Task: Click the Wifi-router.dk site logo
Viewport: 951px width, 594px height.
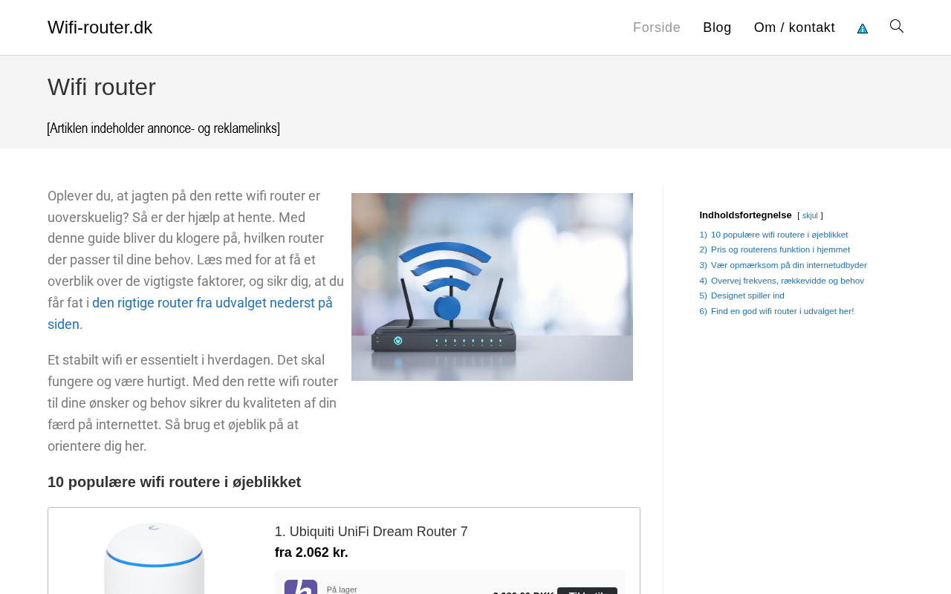Action: point(100,27)
